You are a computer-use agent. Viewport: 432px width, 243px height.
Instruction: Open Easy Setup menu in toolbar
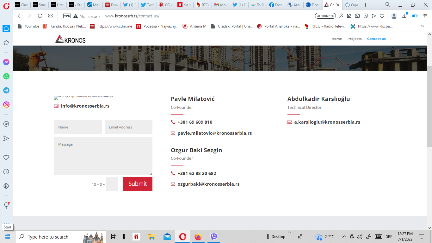[x=425, y=16]
